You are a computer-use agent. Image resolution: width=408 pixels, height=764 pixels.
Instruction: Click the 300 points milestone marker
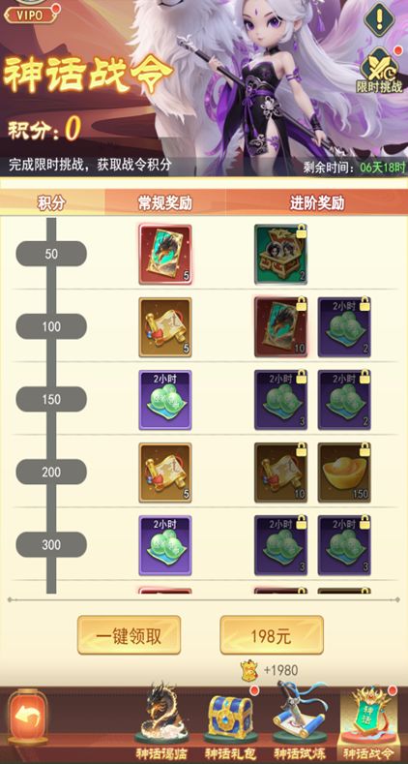coord(51,545)
